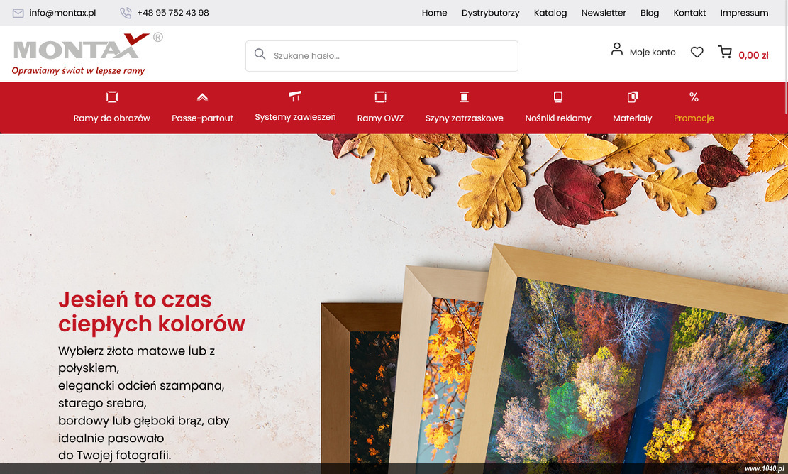Click the Promocje percent icon

coord(694,97)
